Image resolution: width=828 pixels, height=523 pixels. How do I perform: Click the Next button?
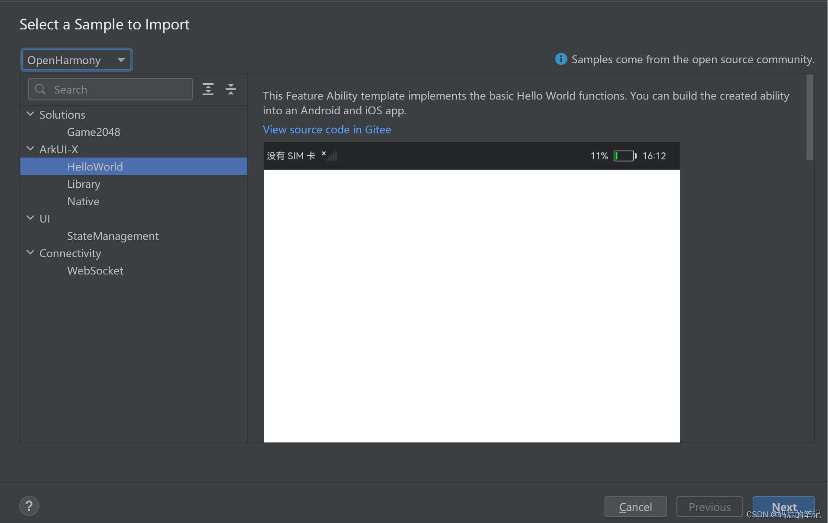pyautogui.click(x=784, y=507)
